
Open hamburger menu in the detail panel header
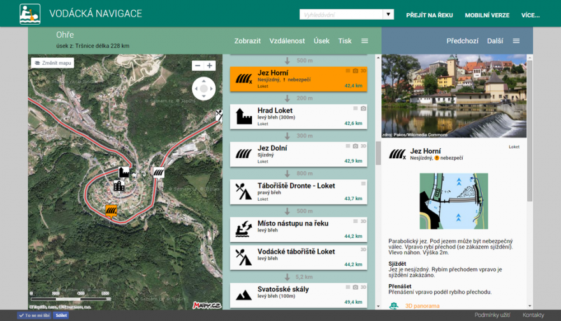pyautogui.click(x=516, y=41)
